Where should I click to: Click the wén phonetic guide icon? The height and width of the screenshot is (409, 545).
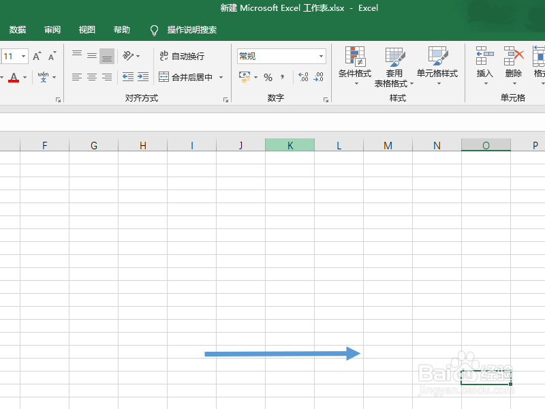(x=43, y=77)
